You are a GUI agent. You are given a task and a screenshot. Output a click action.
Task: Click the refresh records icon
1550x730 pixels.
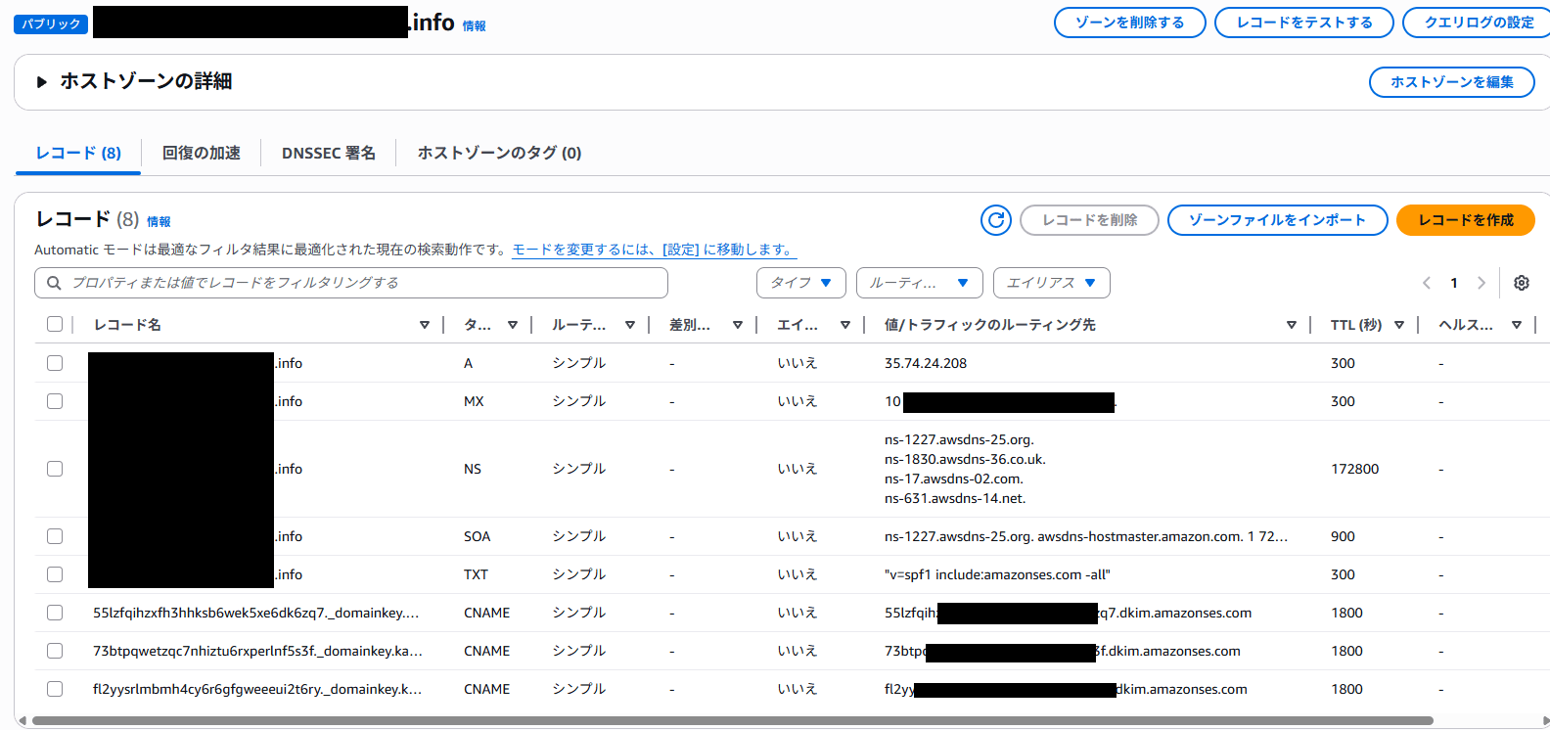[995, 220]
